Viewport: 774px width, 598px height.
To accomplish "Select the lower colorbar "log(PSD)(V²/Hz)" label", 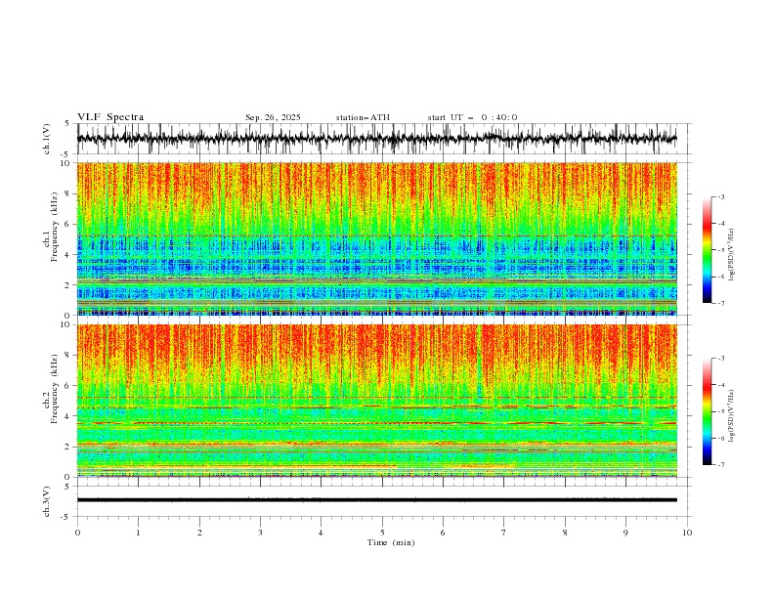I will pos(731,416).
